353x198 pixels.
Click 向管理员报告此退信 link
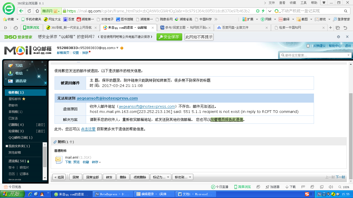227,120
